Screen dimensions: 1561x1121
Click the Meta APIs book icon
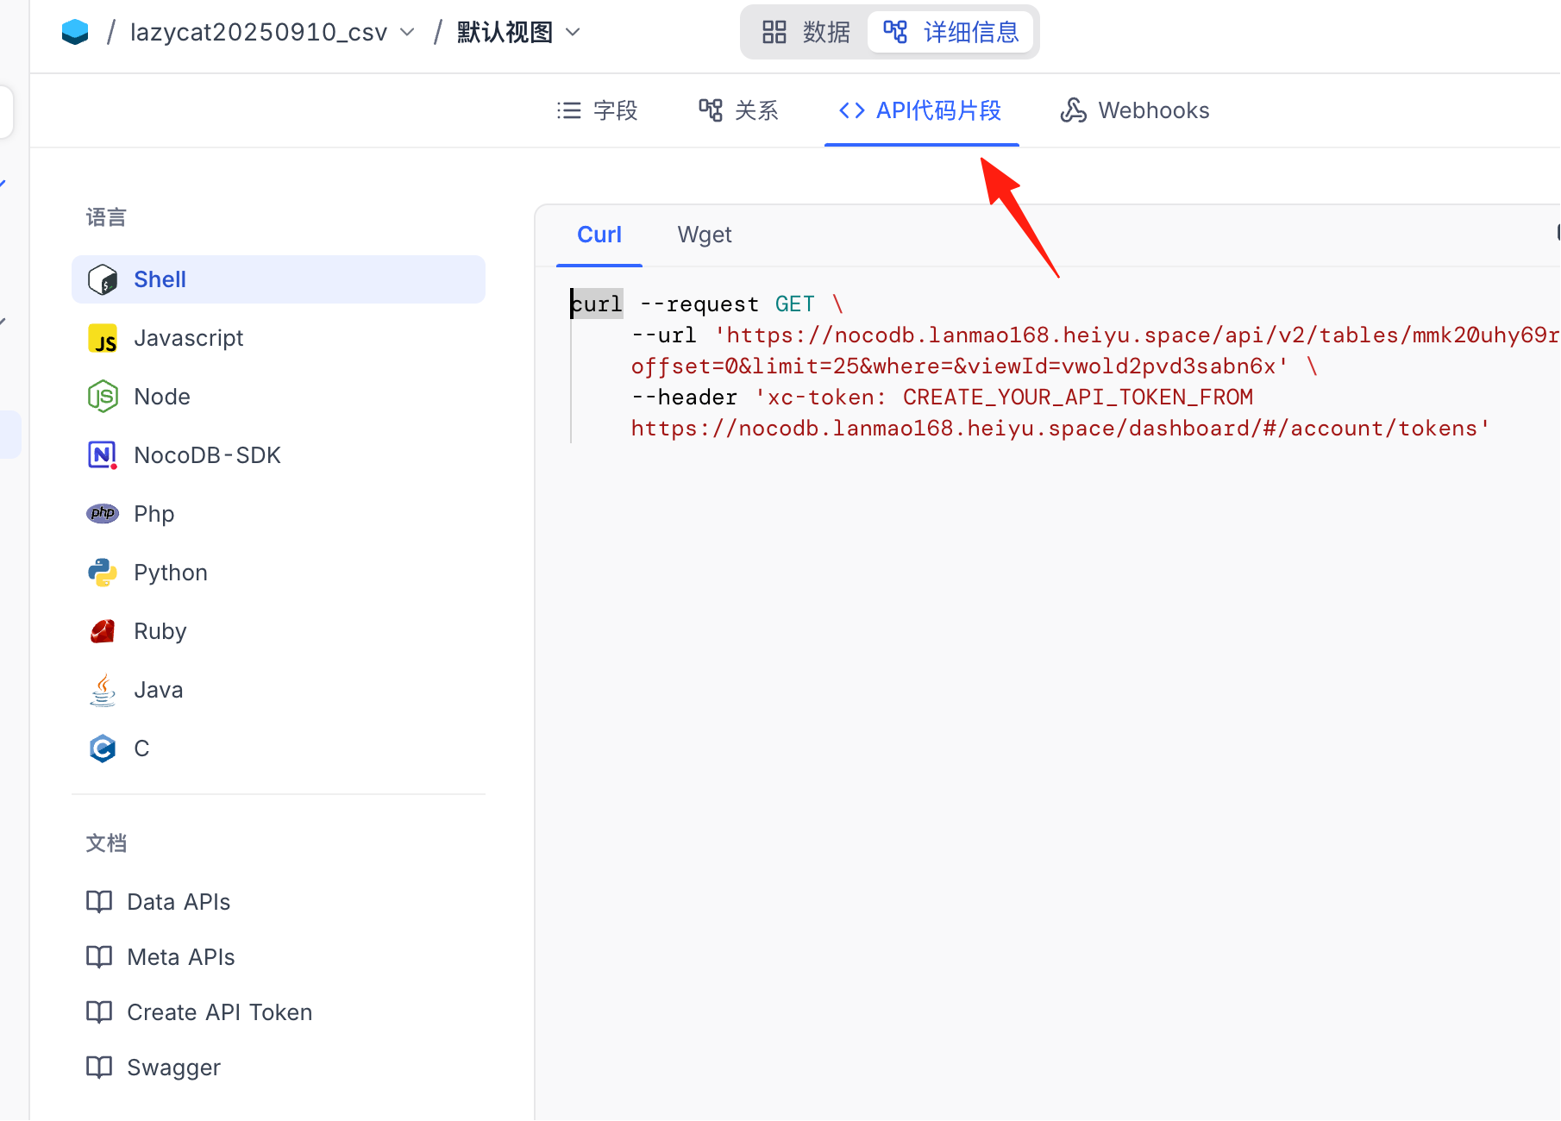click(99, 957)
